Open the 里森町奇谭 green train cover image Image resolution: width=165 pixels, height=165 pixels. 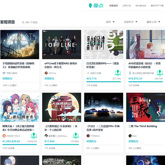104,44
